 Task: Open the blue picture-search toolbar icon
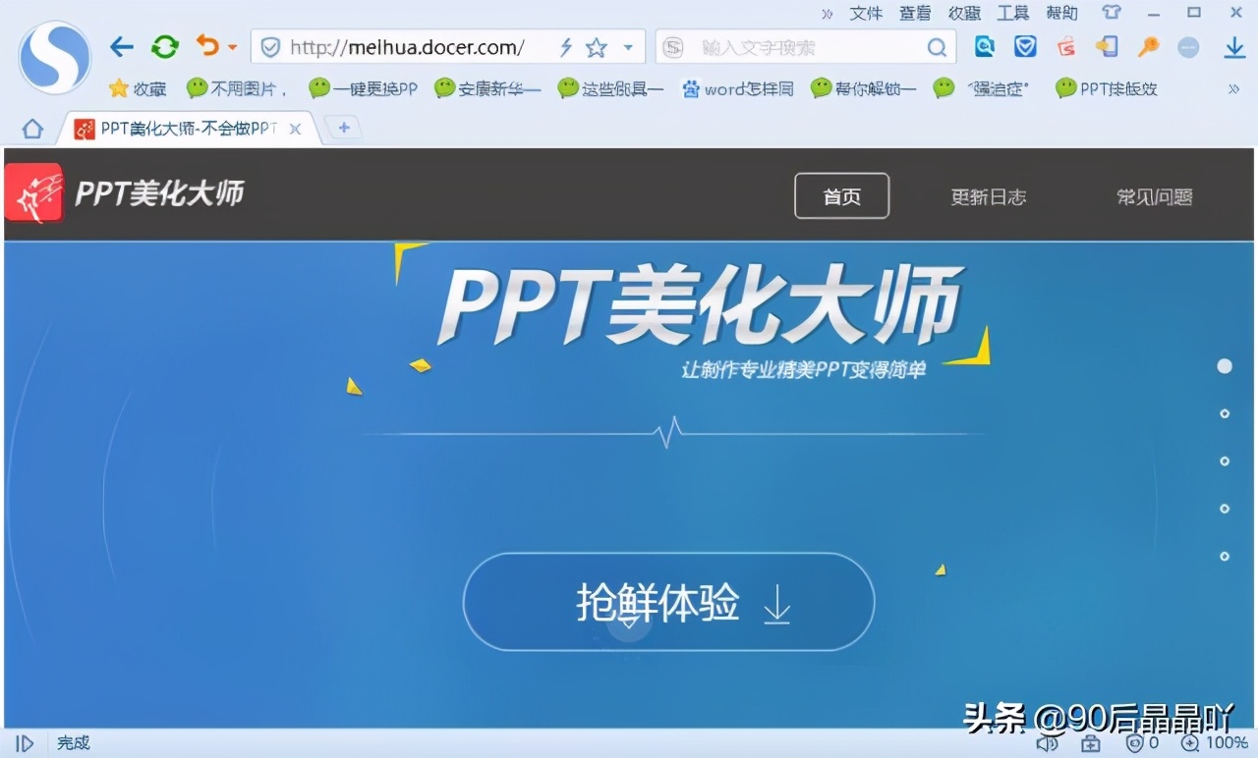click(984, 46)
